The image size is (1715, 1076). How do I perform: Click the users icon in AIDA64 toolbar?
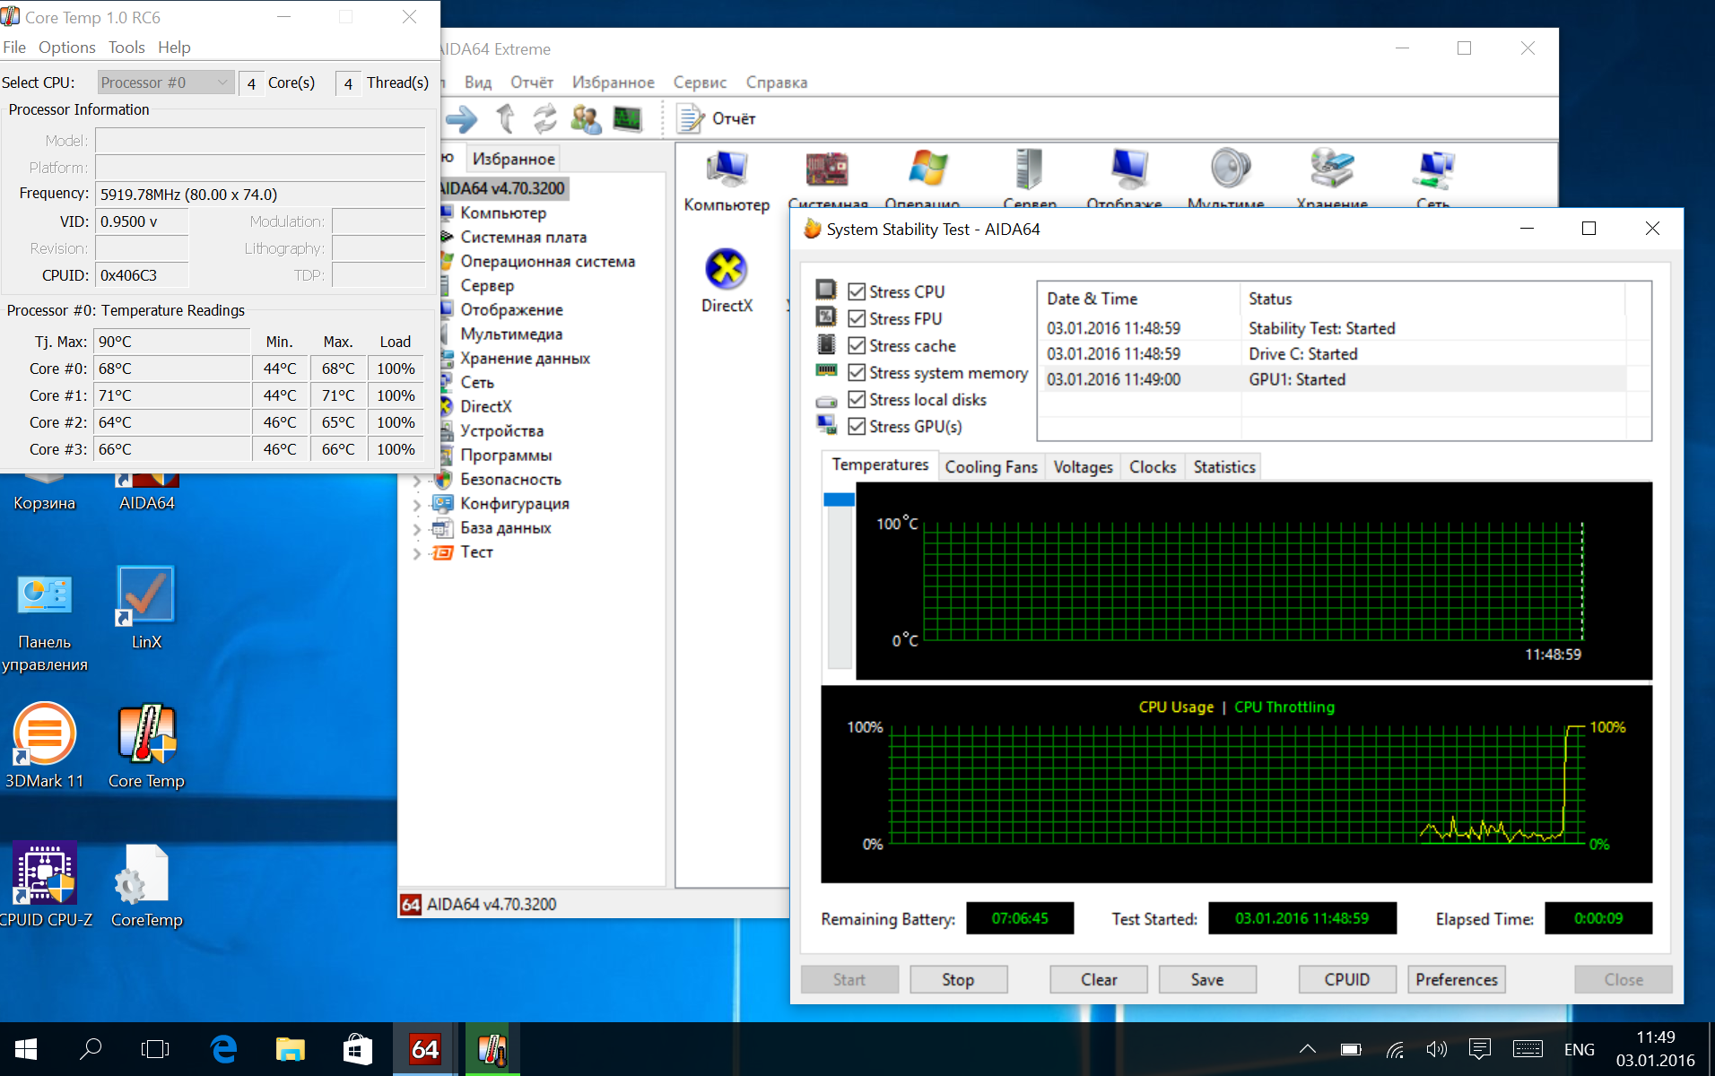point(586,118)
